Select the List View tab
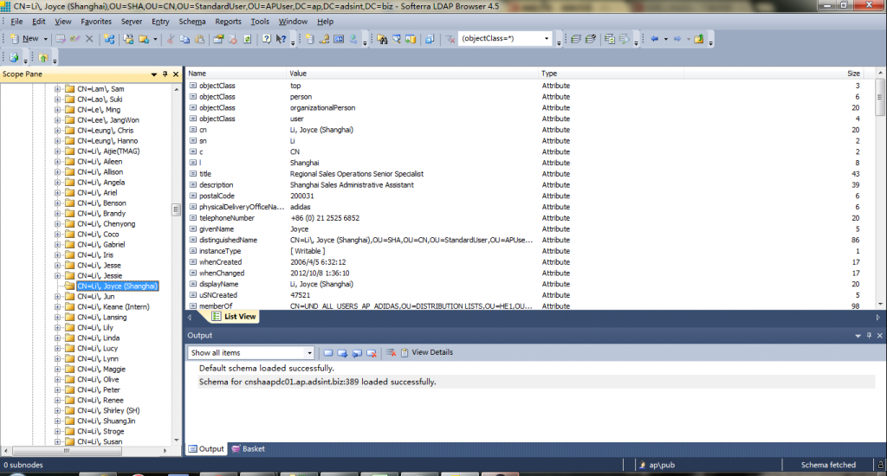The height and width of the screenshot is (476, 887). click(x=234, y=317)
